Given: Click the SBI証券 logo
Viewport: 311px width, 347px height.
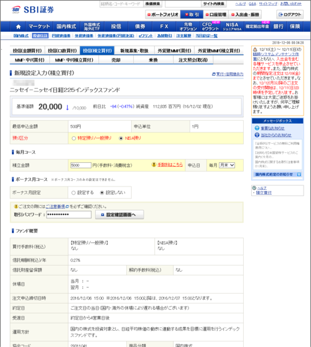Looking at the screenshot, I should 33,9.
